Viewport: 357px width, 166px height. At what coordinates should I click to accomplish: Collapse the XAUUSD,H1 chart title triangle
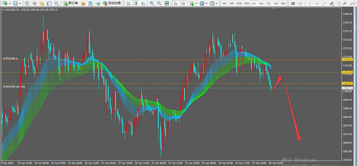coord(3,10)
